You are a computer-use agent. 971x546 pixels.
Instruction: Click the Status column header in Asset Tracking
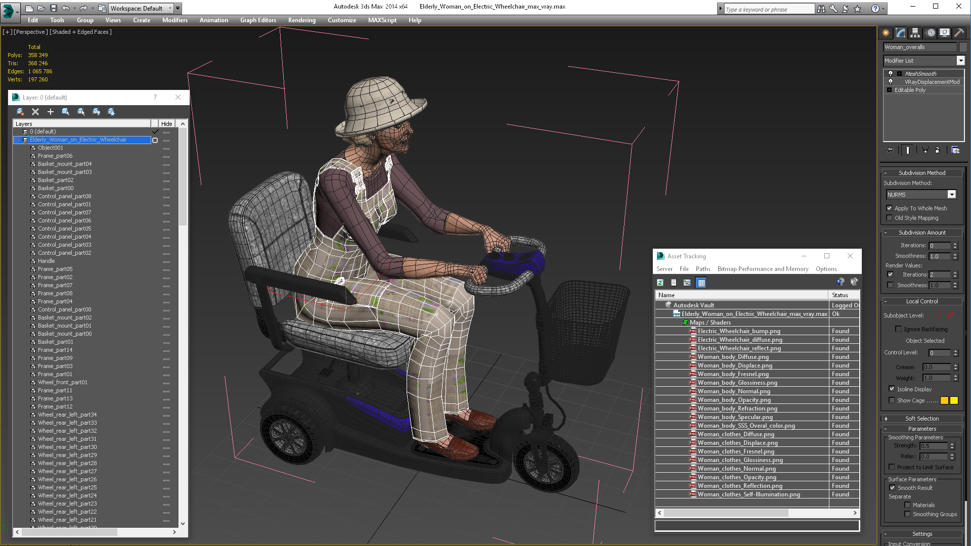pyautogui.click(x=843, y=295)
